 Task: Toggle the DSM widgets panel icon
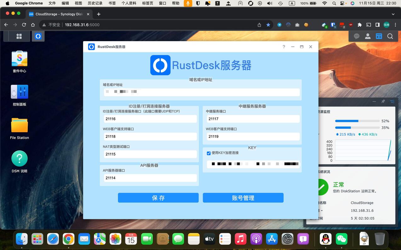click(x=379, y=36)
